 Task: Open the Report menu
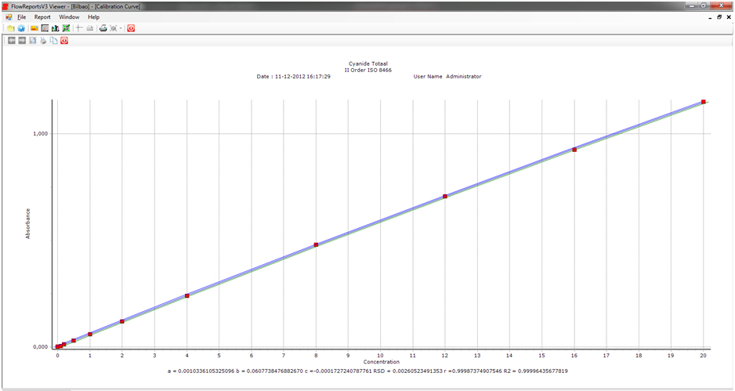[x=42, y=16]
